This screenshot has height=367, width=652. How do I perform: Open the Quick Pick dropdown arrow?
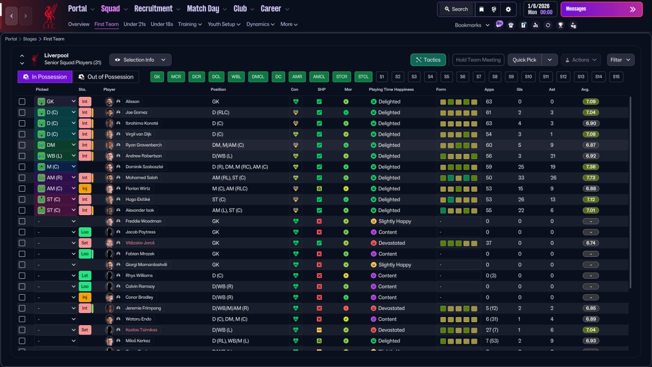click(x=550, y=60)
